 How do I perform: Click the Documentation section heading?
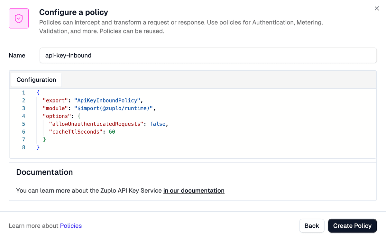point(44,172)
